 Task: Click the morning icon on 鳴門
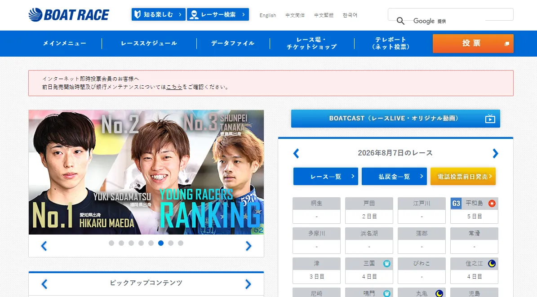pos(386,293)
